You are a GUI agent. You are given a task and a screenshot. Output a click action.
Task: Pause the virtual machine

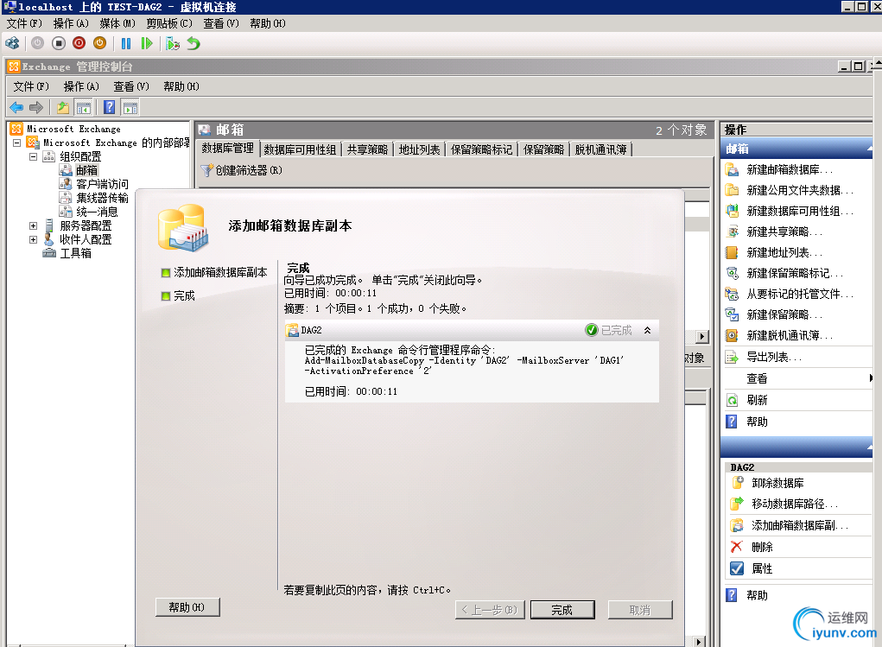pos(126,43)
